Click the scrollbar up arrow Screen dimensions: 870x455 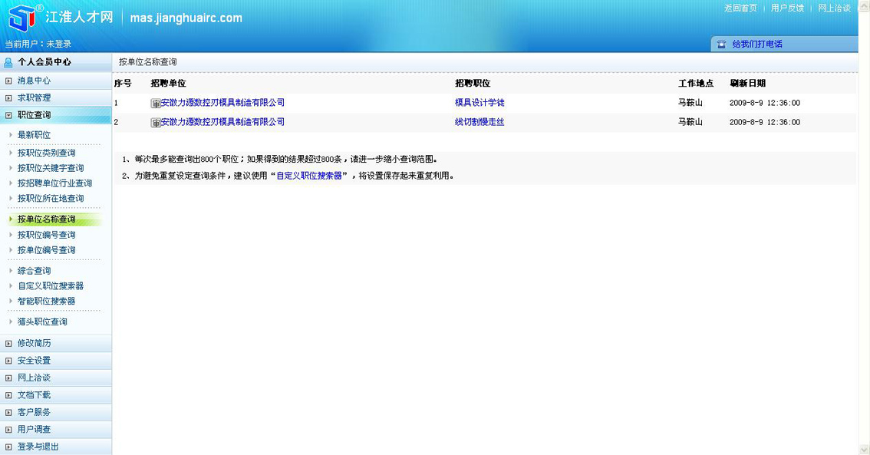point(865,5)
